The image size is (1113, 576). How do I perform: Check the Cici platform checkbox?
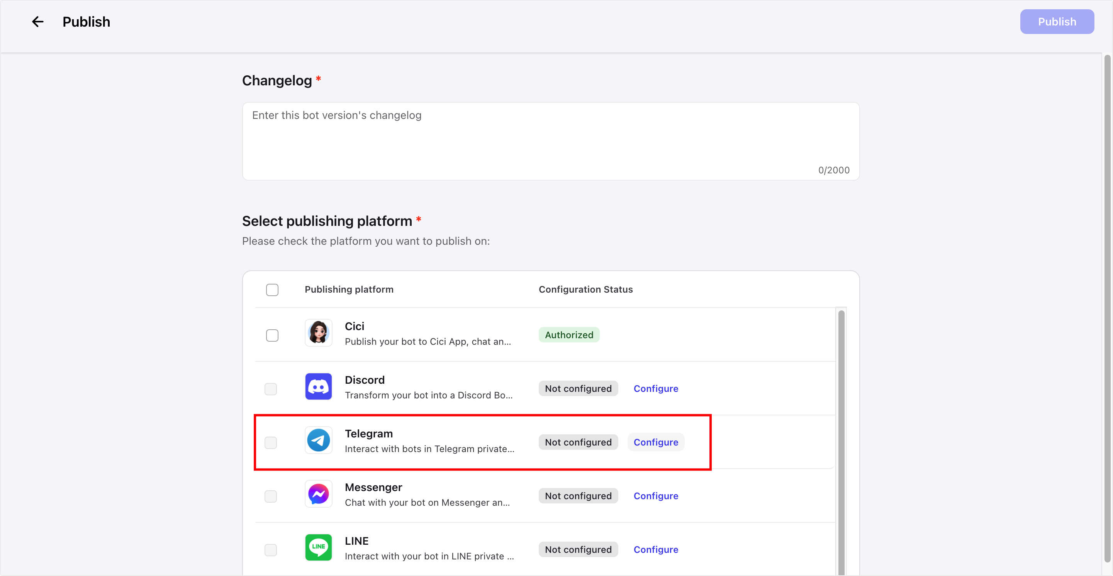coord(272,335)
